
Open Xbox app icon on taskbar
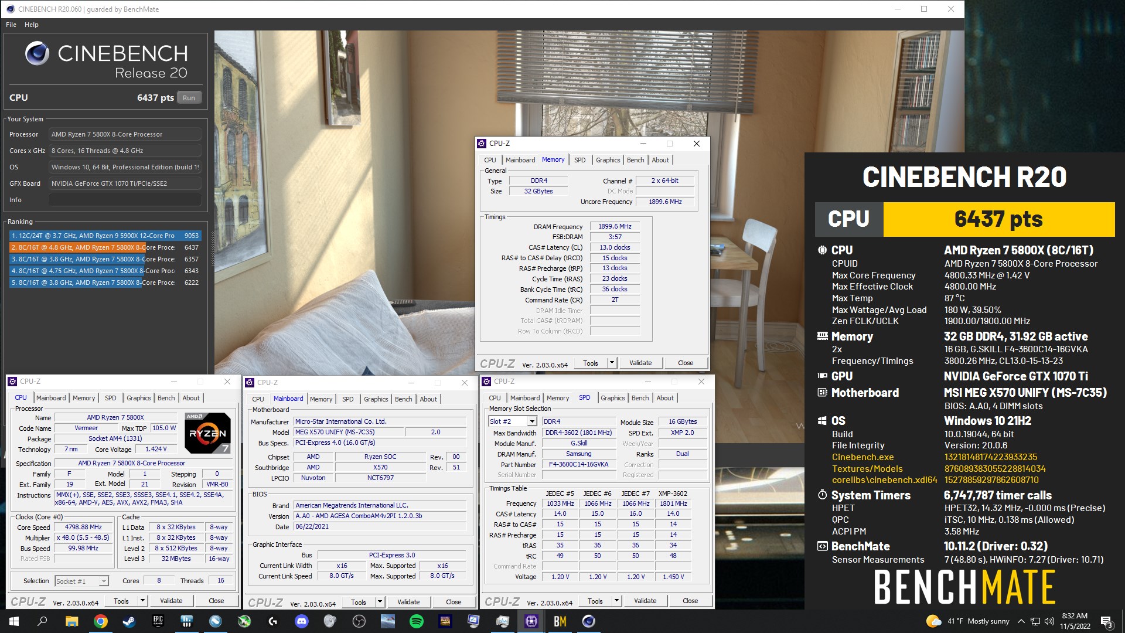[x=244, y=621]
